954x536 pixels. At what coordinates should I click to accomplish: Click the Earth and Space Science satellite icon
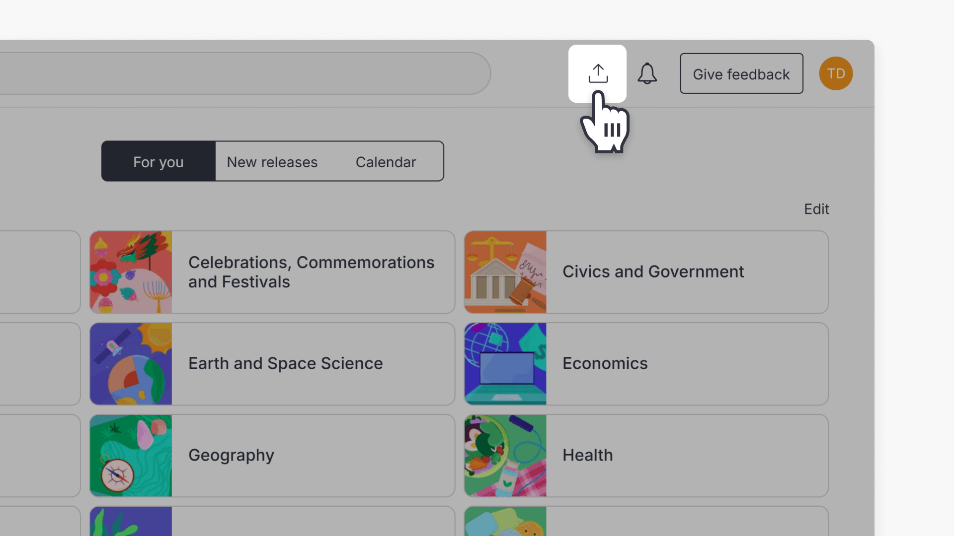pos(131,363)
